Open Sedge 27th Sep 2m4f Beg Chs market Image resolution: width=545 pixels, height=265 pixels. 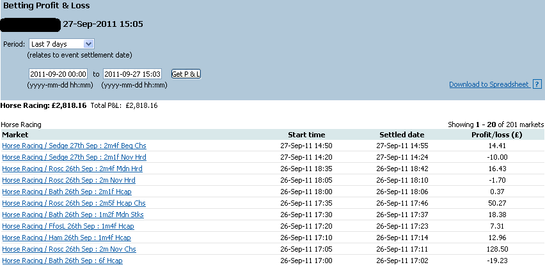(74, 146)
